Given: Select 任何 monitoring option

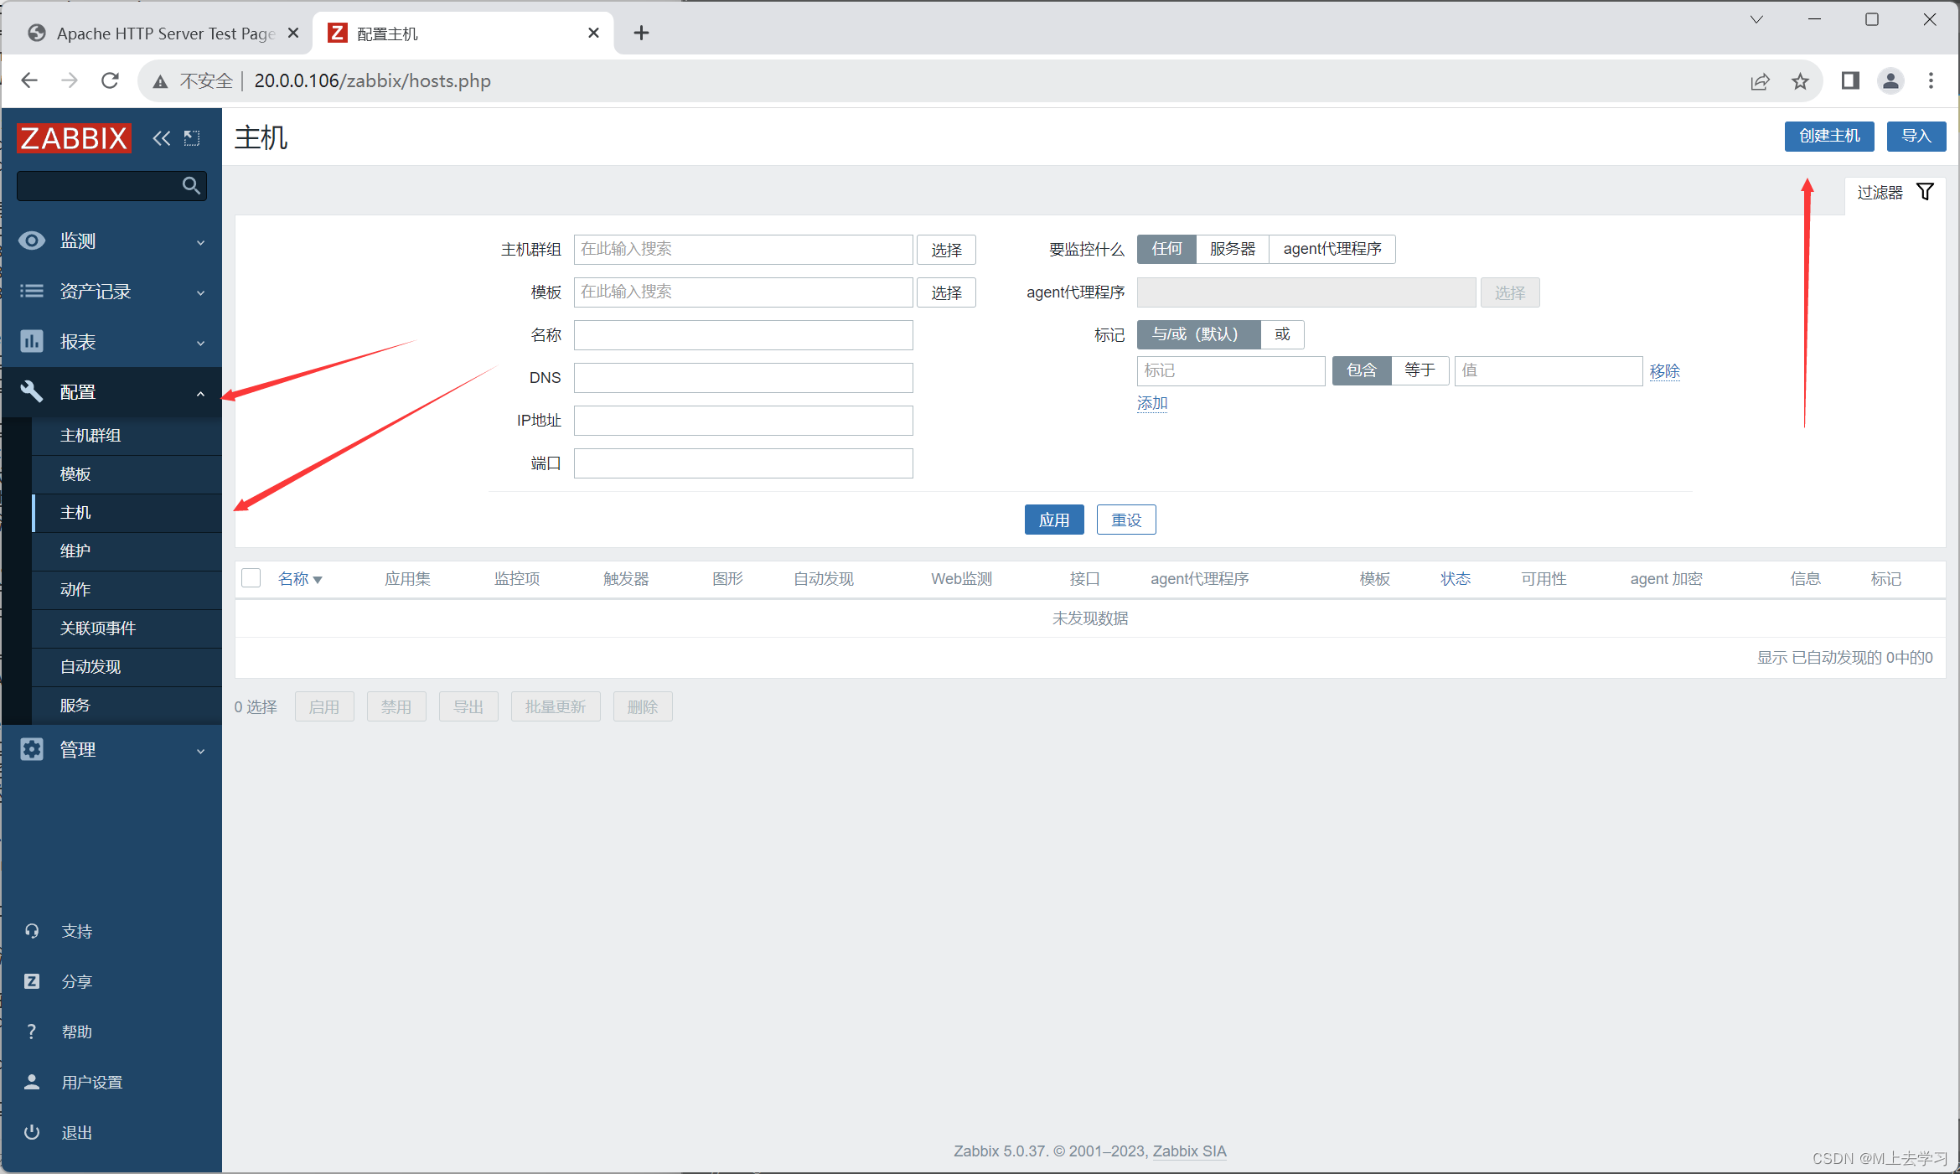Looking at the screenshot, I should pyautogui.click(x=1166, y=249).
